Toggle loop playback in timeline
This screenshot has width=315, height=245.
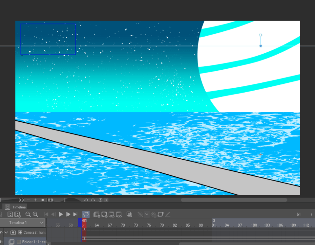86,214
